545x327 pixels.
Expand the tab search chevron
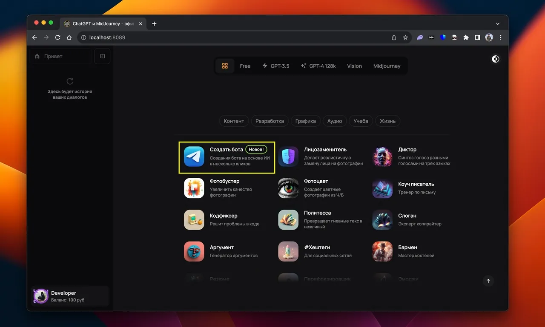[x=498, y=24]
